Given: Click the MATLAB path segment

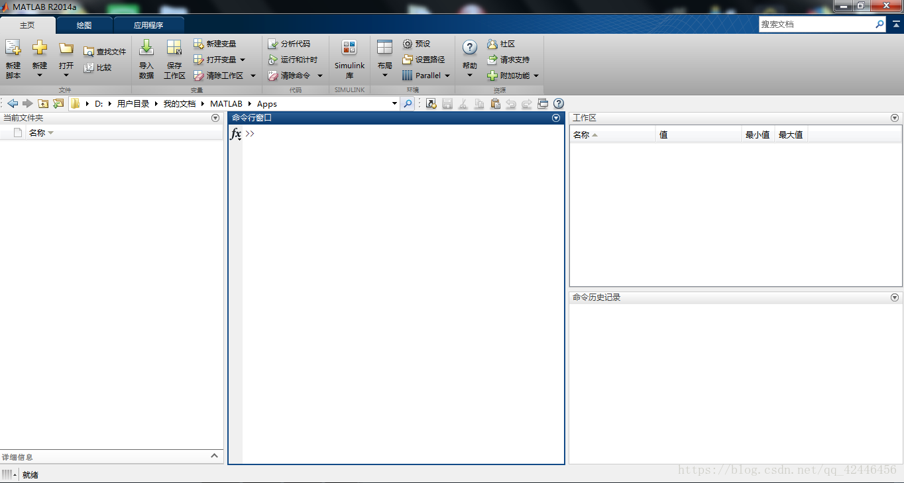Looking at the screenshot, I should 226,104.
